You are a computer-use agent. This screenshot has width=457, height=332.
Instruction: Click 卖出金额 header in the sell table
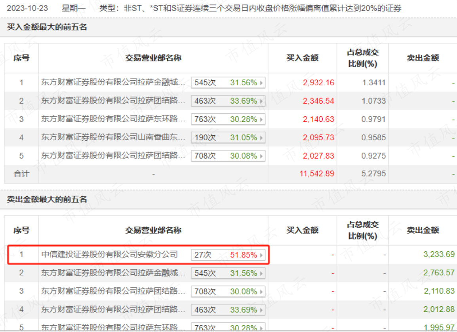423,230
